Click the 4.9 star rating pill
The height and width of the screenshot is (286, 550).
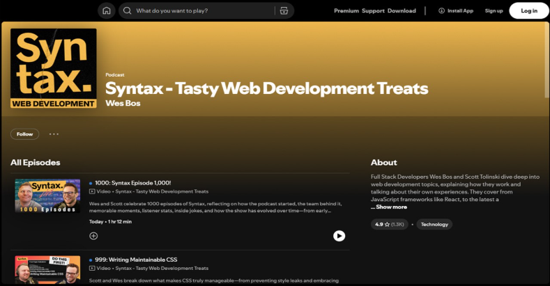(390, 224)
